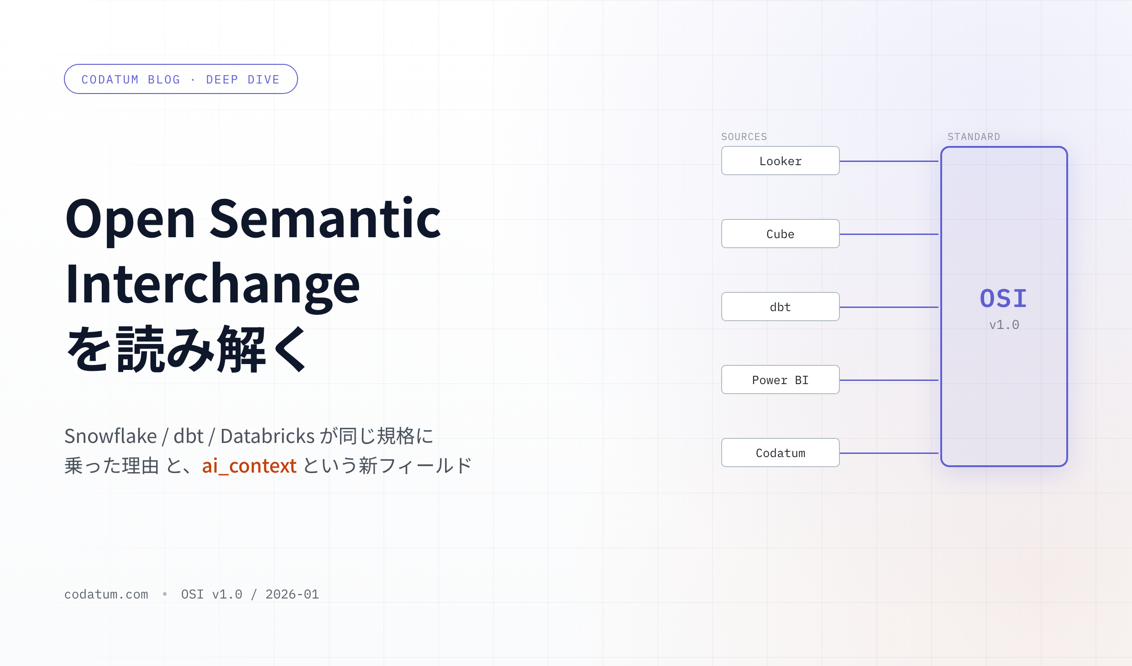Click the connector line from Looker to OSI
The width and height of the screenshot is (1132, 666).
tap(889, 161)
